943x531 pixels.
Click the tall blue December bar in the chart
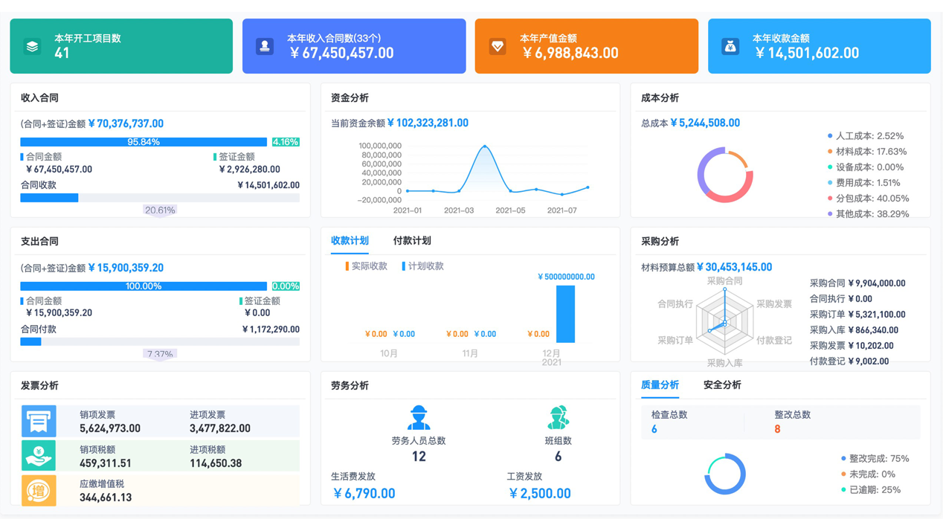tap(566, 314)
